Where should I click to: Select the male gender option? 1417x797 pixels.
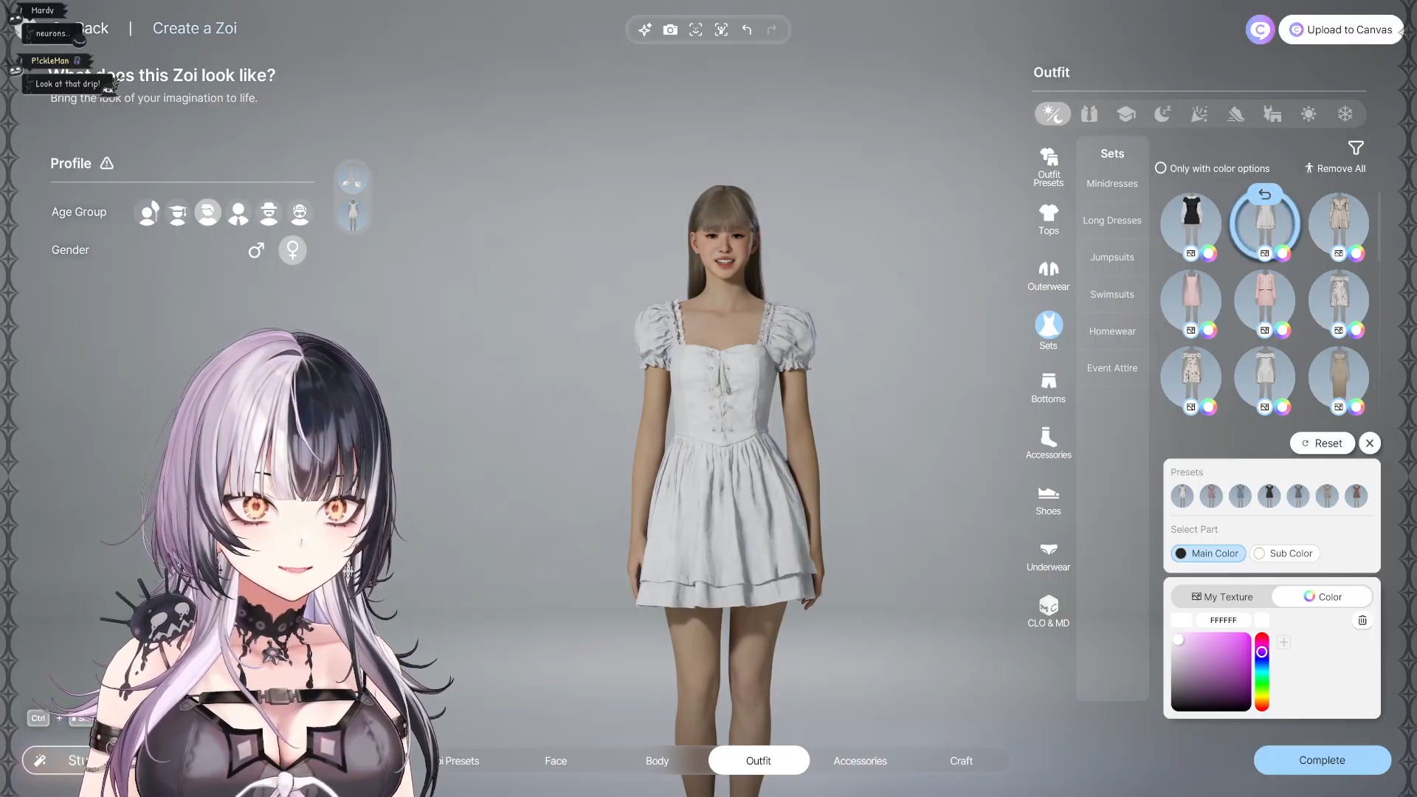point(256,250)
